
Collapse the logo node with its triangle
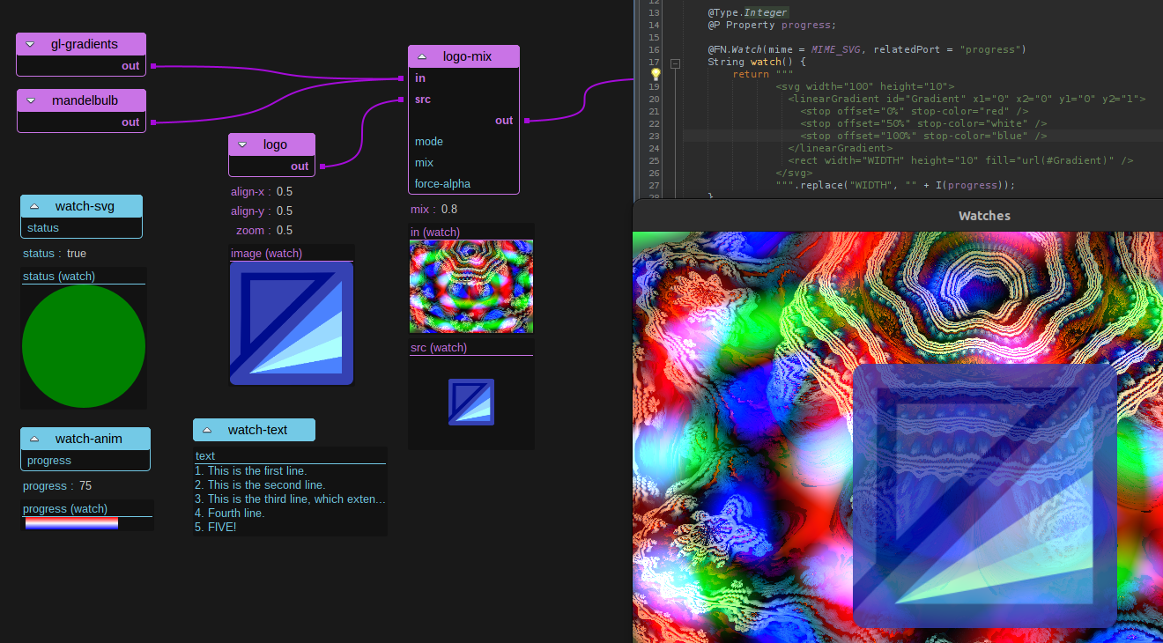(242, 144)
